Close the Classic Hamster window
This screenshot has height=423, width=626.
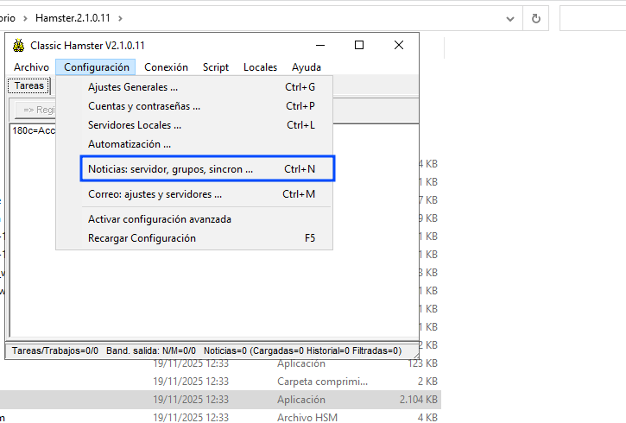tap(398, 45)
